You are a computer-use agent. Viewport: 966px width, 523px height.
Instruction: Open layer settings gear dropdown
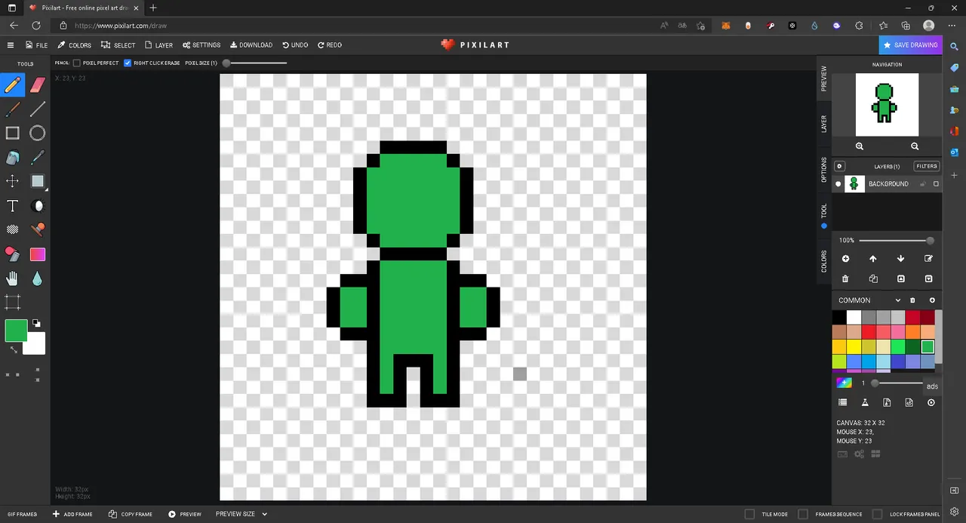pyautogui.click(x=840, y=166)
